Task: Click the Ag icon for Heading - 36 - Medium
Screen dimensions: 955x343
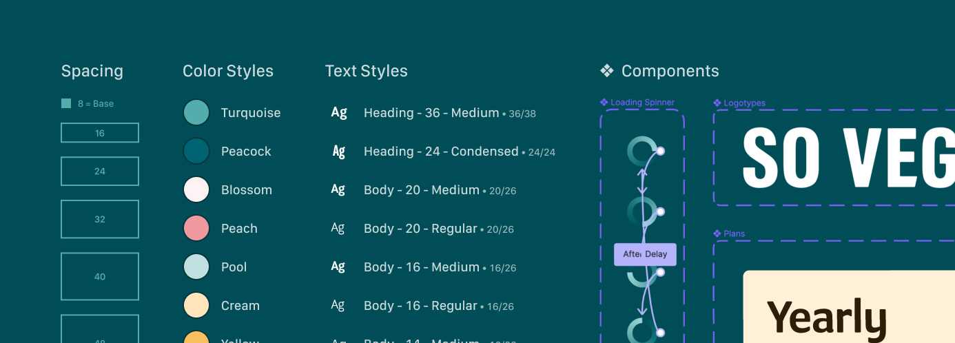Action: [x=339, y=112]
